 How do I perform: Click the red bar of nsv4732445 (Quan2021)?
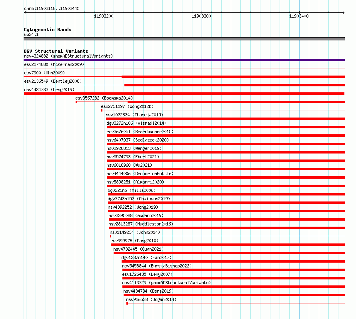tap(229, 253)
